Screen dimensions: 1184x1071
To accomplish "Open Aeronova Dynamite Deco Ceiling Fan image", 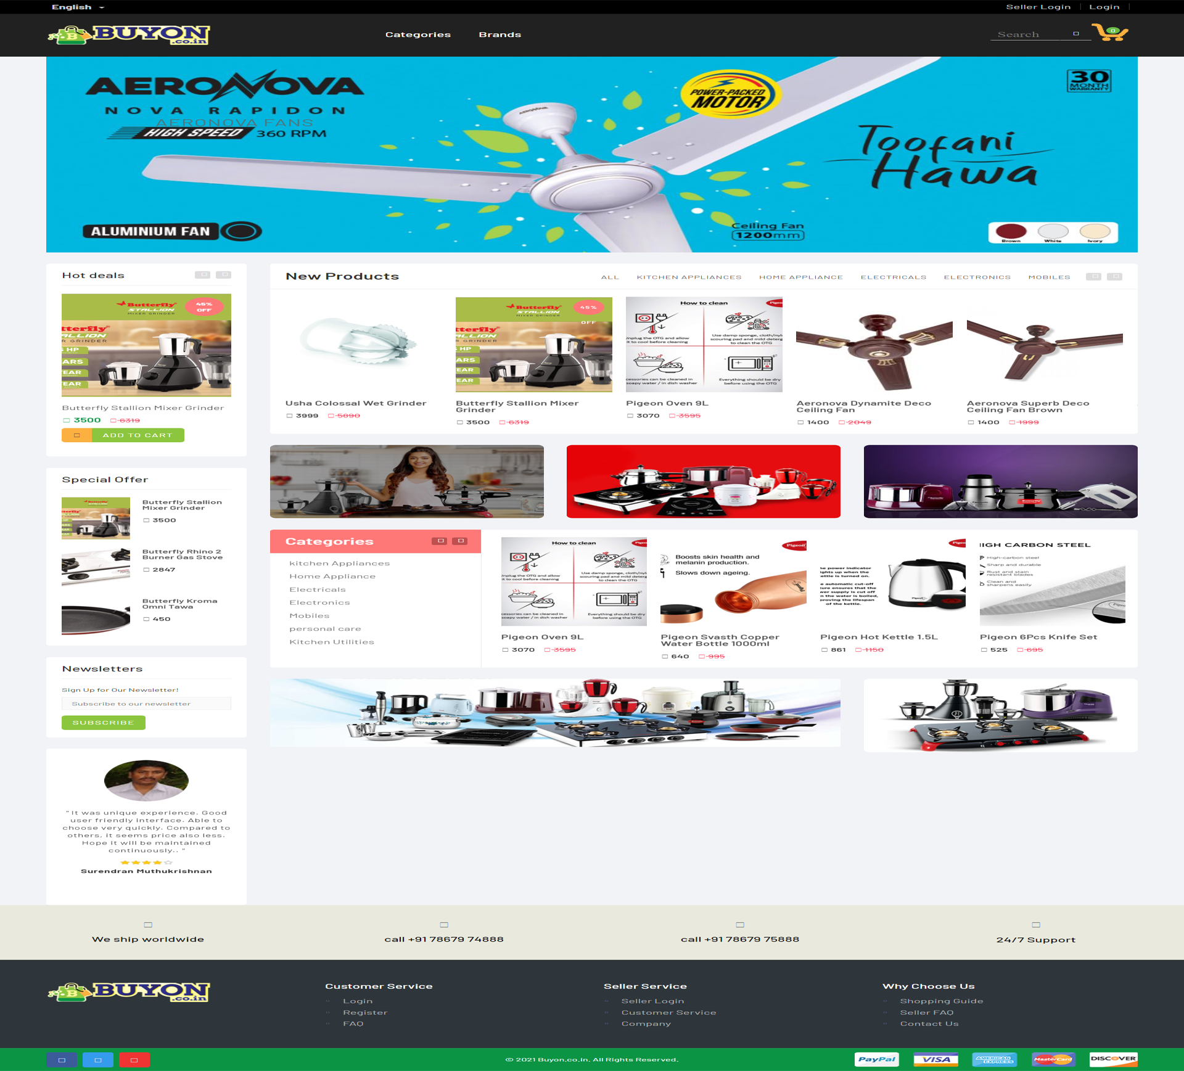I will point(874,344).
